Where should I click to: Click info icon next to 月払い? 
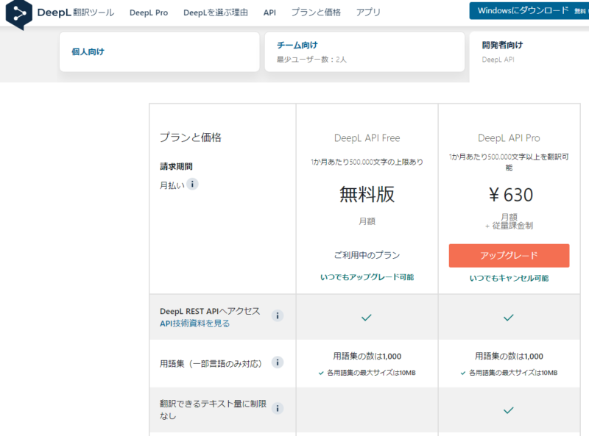192,184
